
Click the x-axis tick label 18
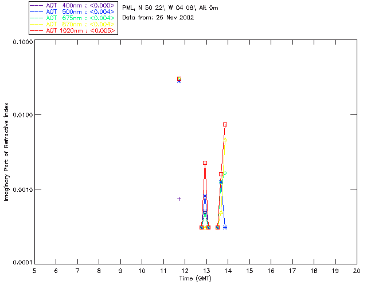[x=314, y=271]
